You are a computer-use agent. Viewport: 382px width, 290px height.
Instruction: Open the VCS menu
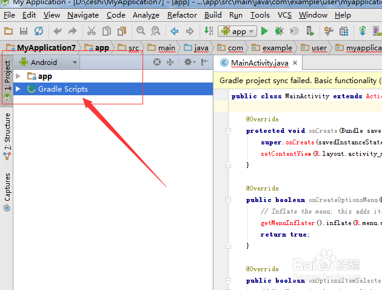[284, 15]
